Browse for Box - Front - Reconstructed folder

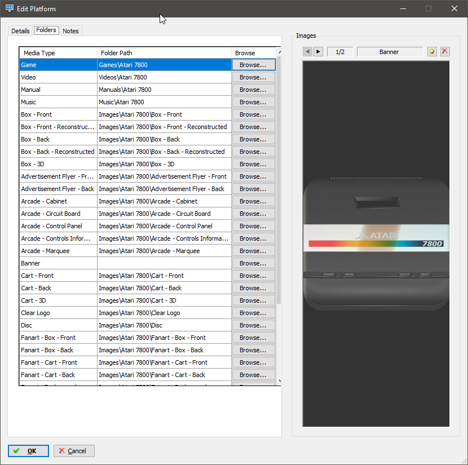[253, 127]
